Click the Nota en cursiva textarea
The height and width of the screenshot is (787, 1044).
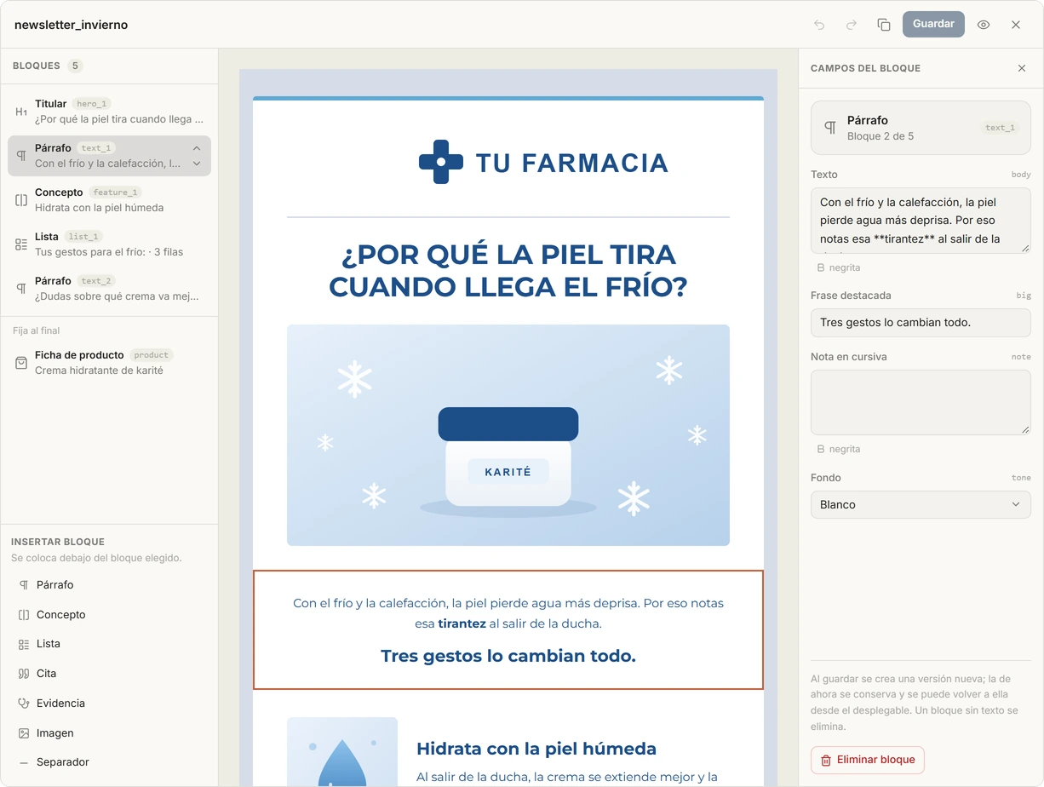coord(921,402)
